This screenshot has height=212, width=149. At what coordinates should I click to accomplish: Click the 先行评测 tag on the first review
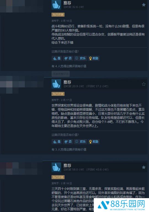[58, 15]
